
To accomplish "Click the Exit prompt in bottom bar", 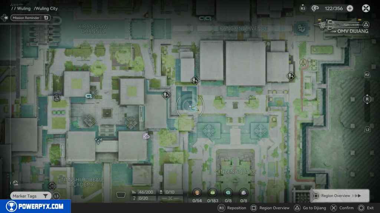I will [x=366, y=208].
